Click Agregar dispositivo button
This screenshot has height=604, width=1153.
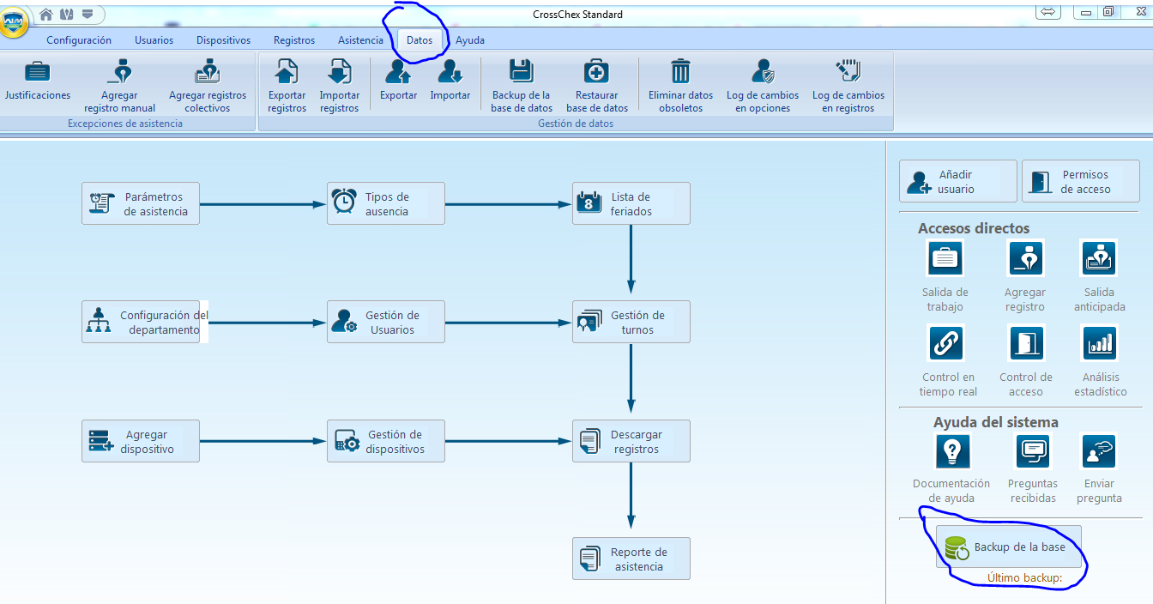coord(141,441)
